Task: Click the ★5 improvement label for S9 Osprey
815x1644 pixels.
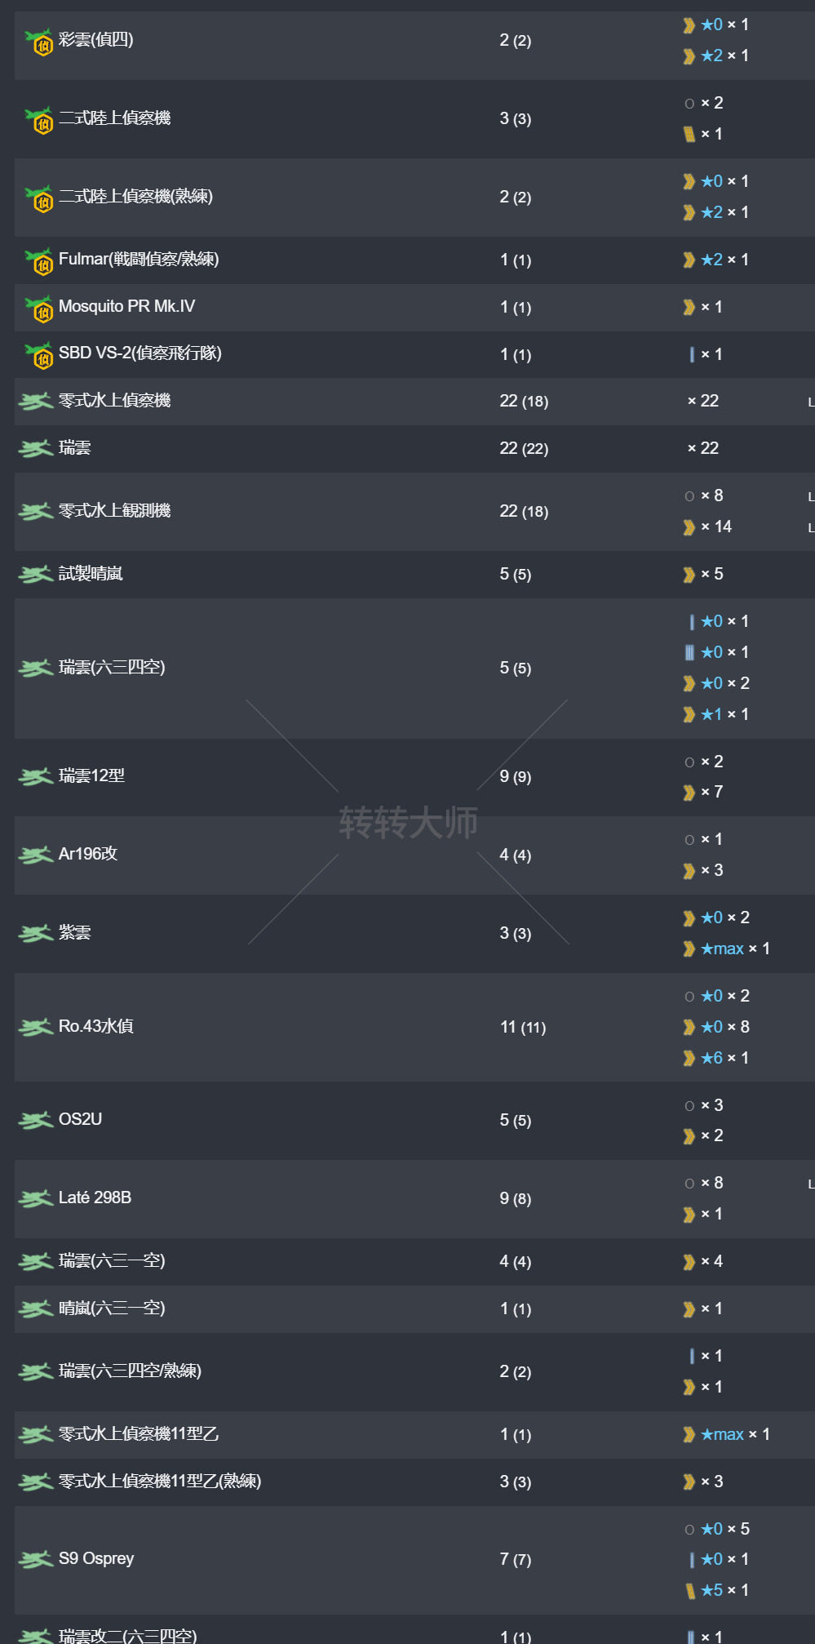Action: tap(711, 1590)
